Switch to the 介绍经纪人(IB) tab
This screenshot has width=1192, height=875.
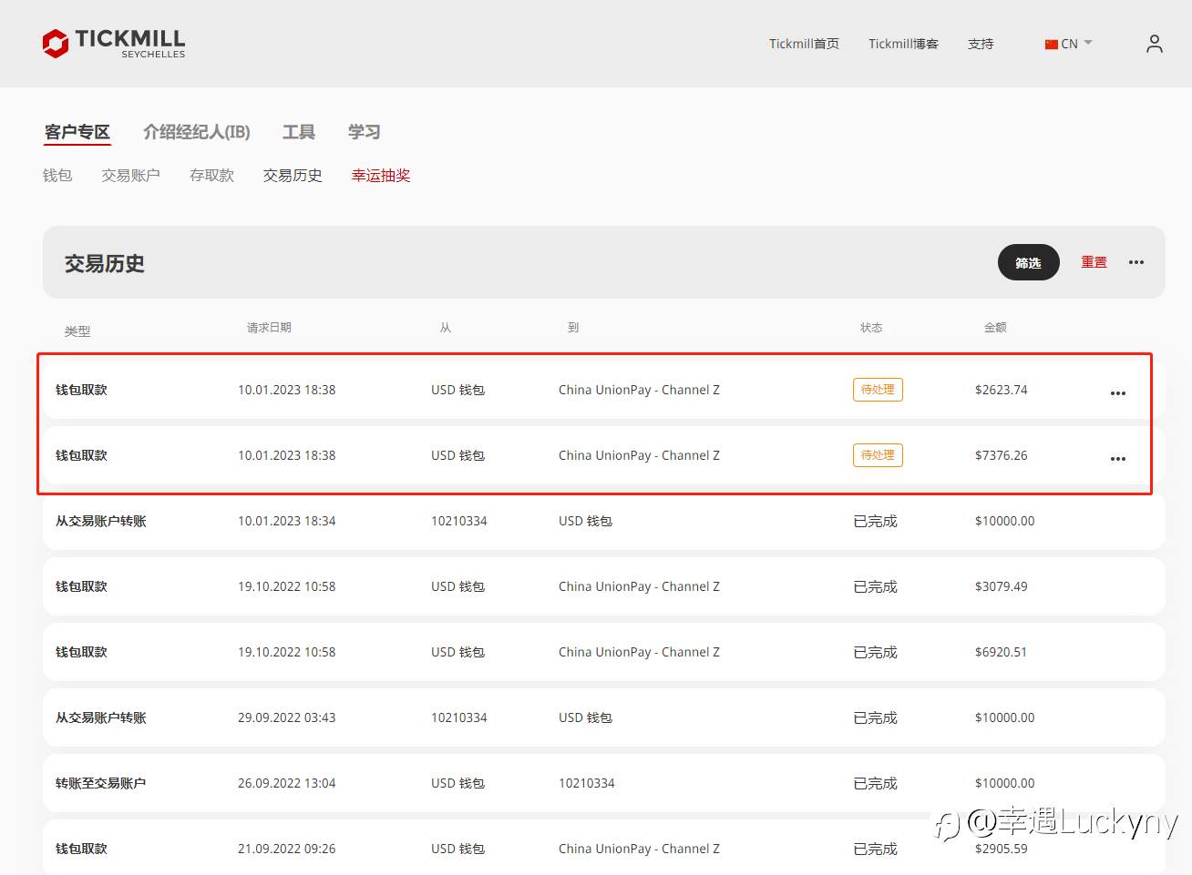point(196,132)
